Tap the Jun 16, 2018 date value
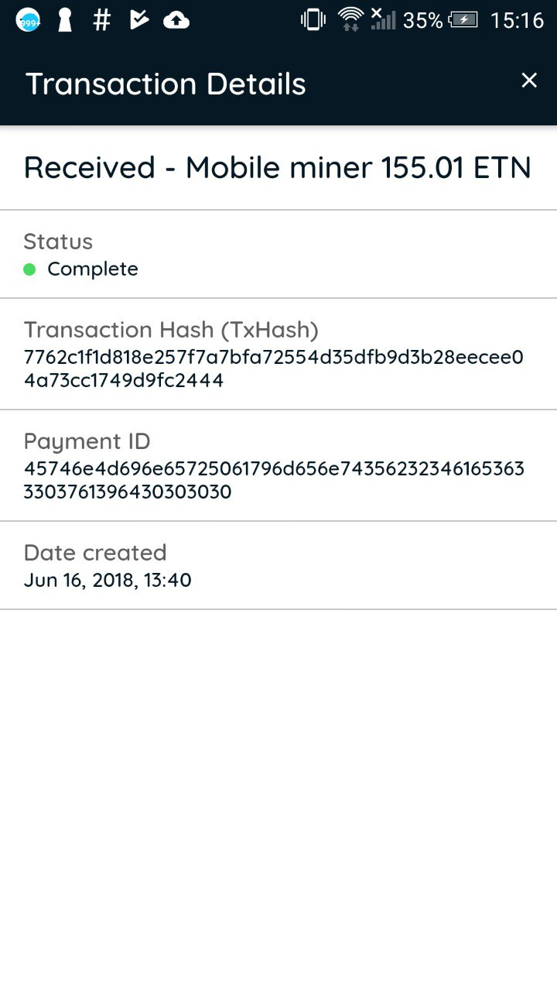 [x=108, y=580]
